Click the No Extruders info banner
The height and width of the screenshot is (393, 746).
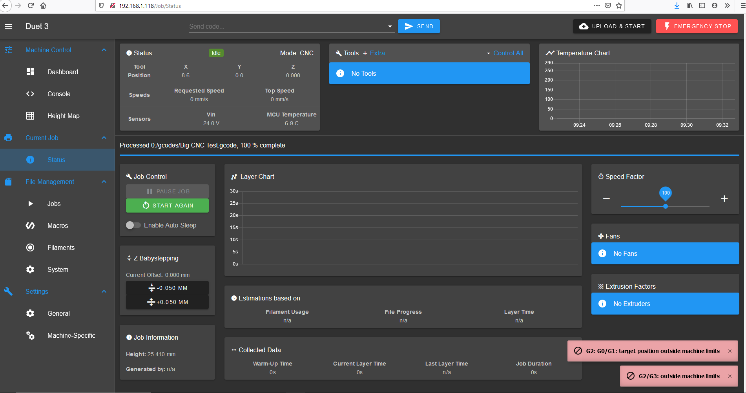click(x=665, y=304)
